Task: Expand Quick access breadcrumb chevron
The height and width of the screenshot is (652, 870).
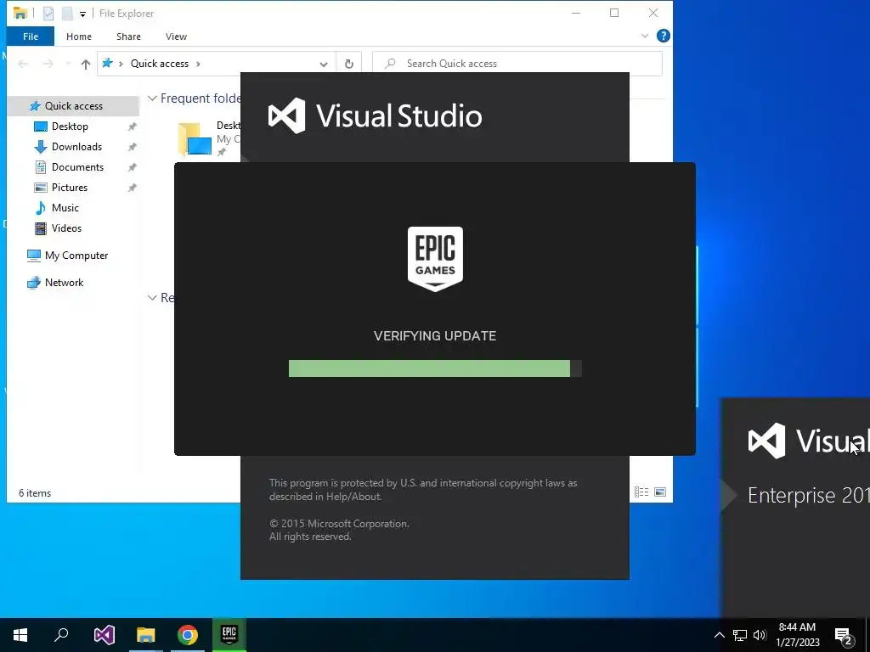Action: [x=198, y=64]
